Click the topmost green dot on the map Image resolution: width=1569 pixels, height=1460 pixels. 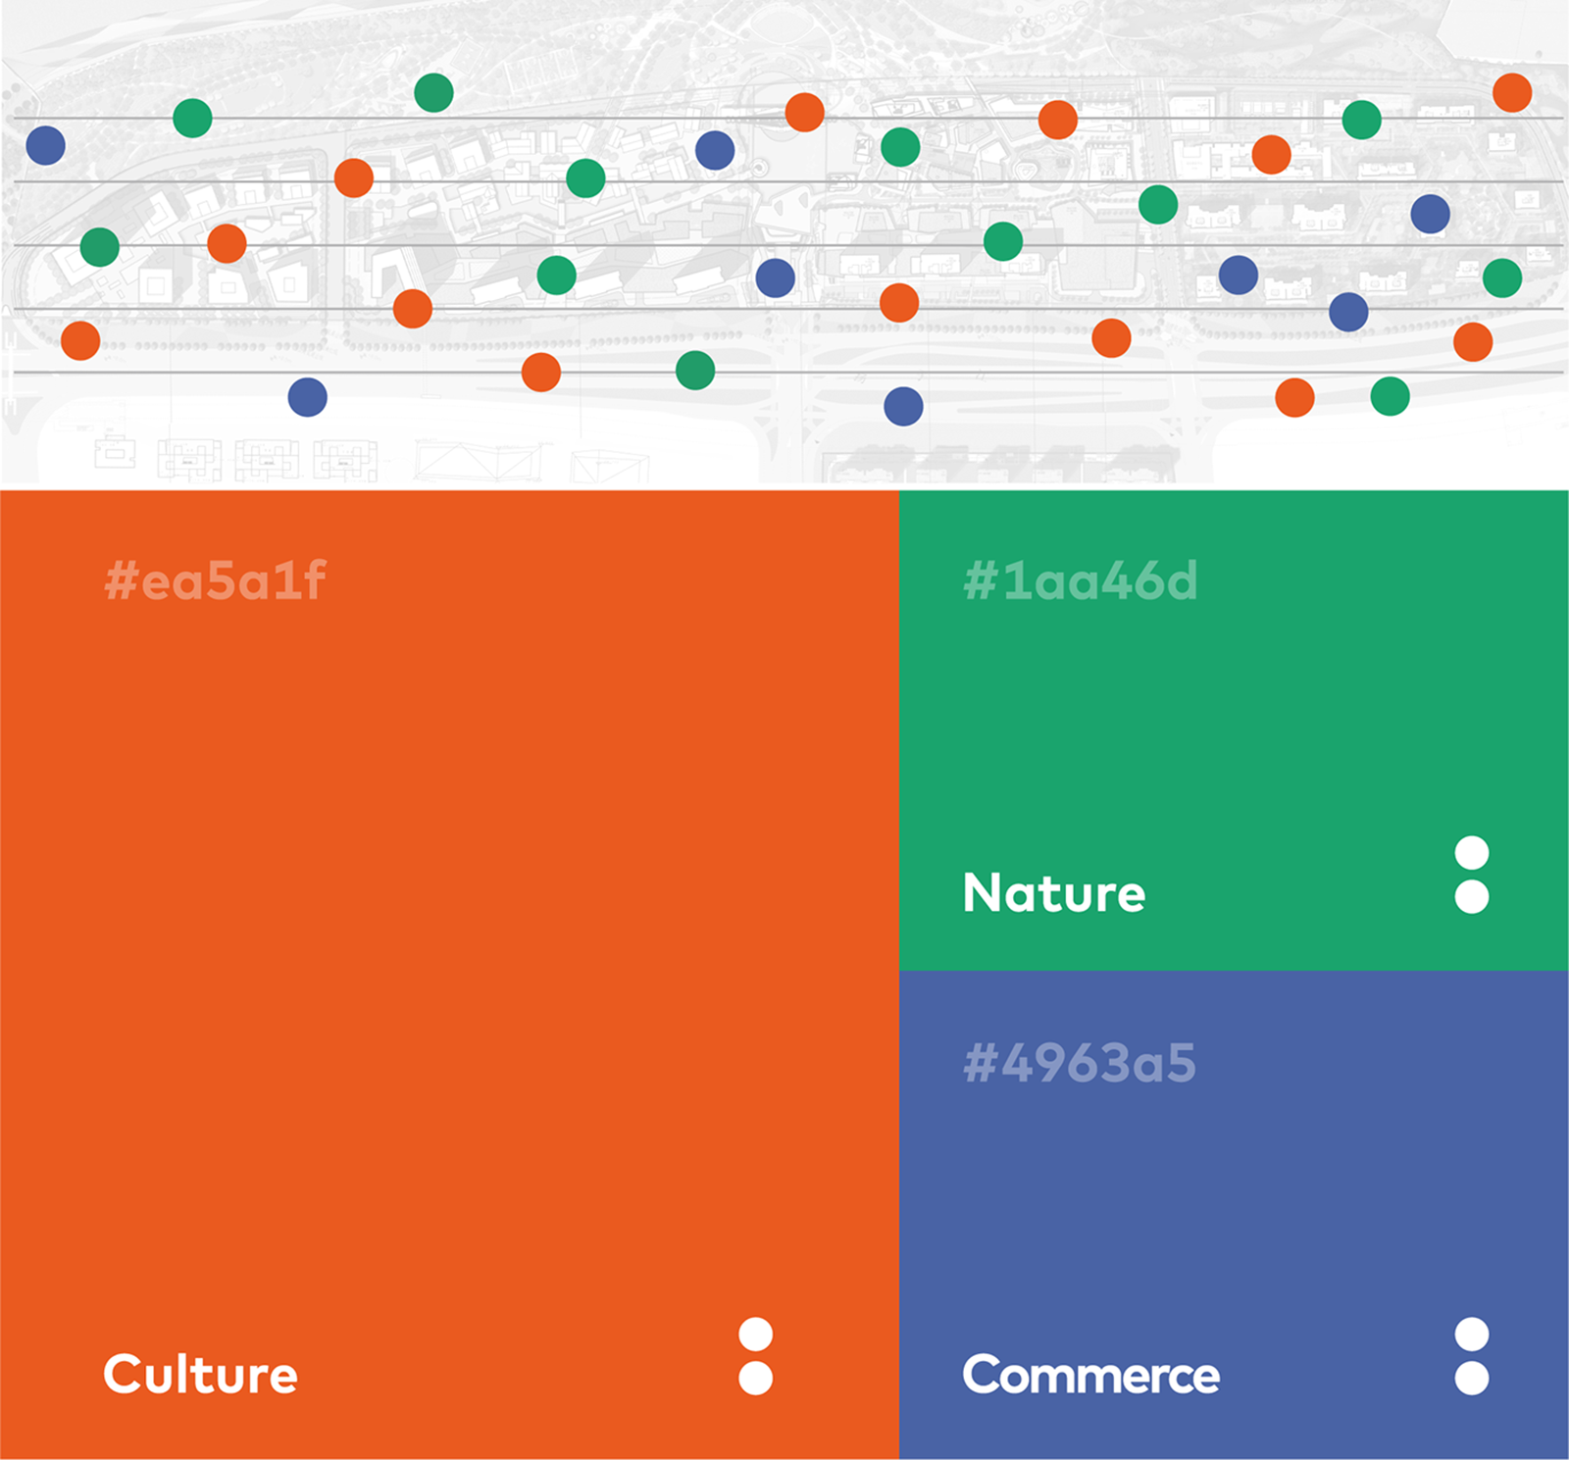coord(433,93)
